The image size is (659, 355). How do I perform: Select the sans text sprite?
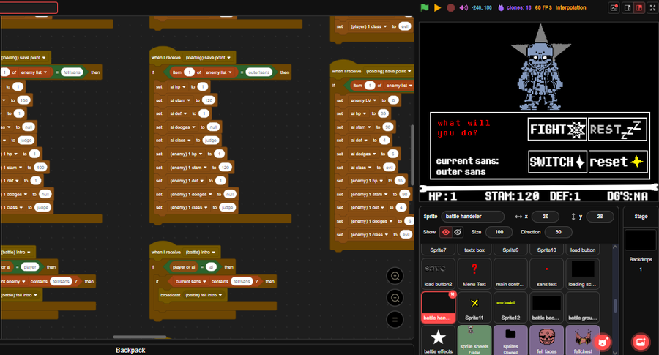point(546,274)
